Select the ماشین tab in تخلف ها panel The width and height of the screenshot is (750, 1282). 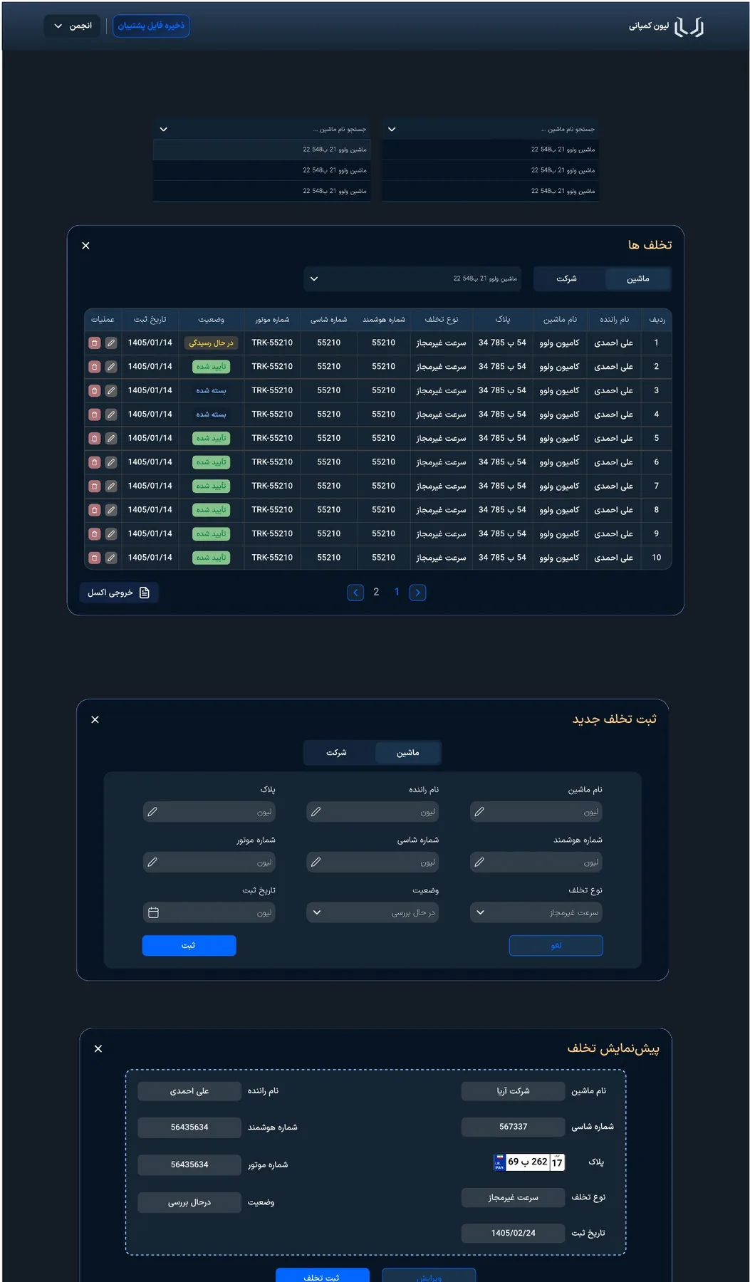tap(637, 279)
